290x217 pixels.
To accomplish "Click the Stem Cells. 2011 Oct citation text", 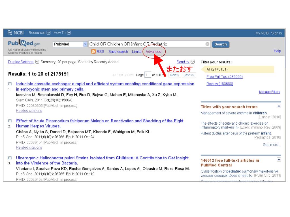I will (x=44, y=100).
